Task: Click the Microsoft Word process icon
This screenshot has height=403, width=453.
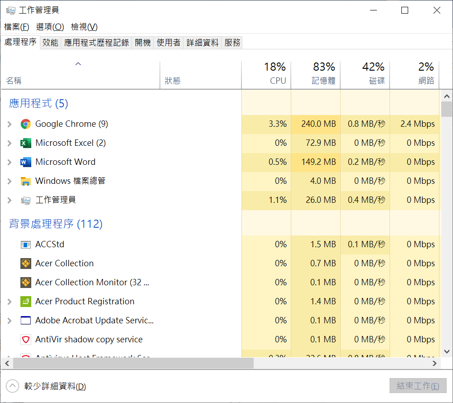Action: pyautogui.click(x=26, y=162)
